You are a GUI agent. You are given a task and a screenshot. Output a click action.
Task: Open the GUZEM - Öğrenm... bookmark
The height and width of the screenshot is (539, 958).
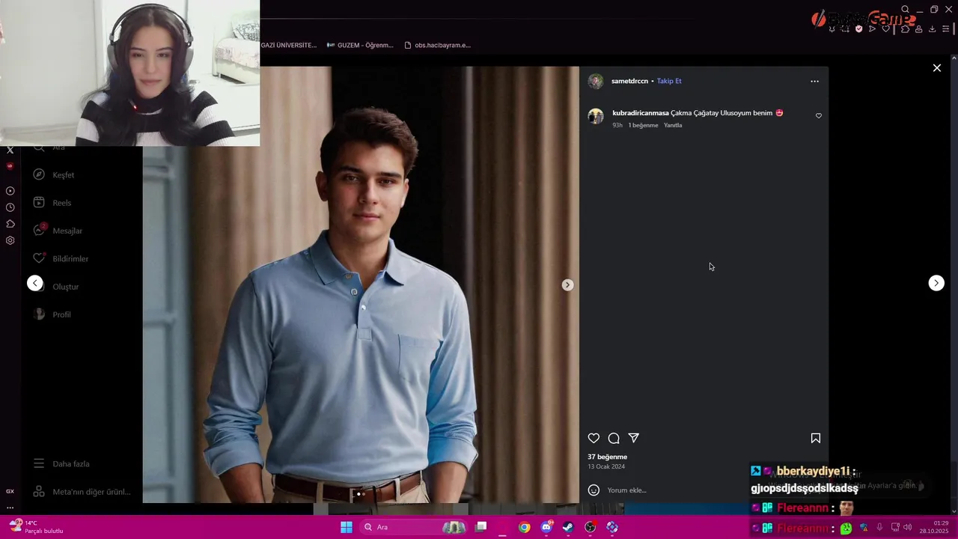(361, 45)
